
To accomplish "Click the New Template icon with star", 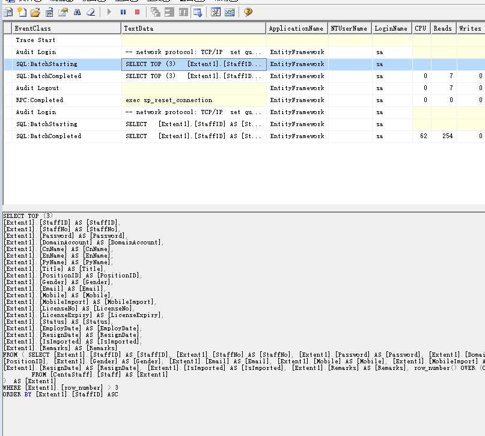I will pyautogui.click(x=22, y=13).
